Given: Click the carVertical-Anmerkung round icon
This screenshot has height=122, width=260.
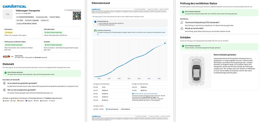Looking at the screenshot, I should [x=95, y=31].
